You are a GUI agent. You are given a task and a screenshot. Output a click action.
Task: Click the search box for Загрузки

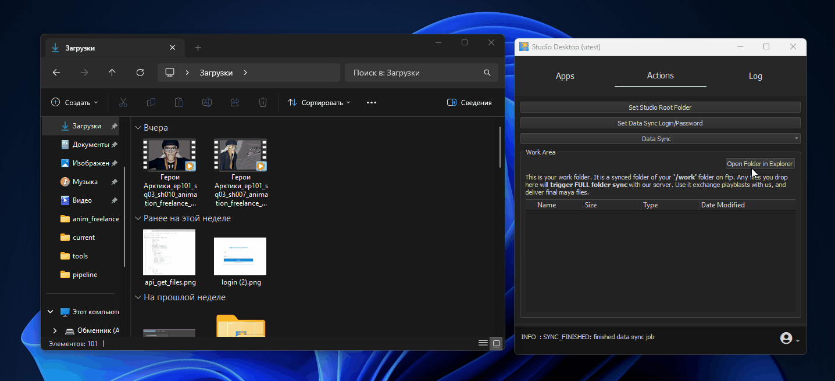tap(416, 73)
